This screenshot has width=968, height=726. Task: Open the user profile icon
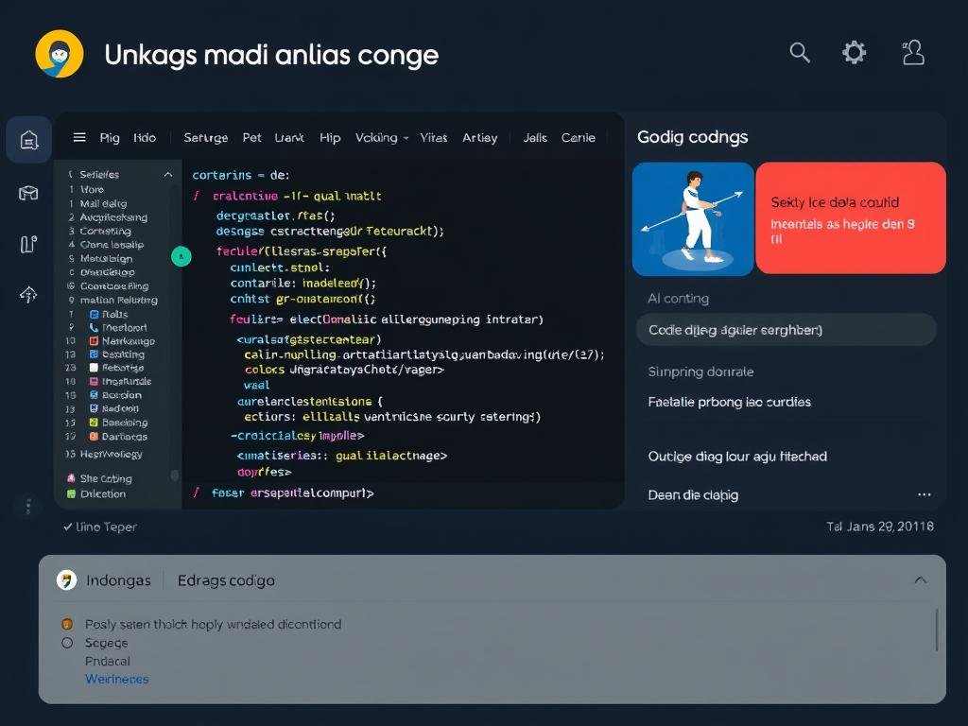pyautogui.click(x=912, y=53)
